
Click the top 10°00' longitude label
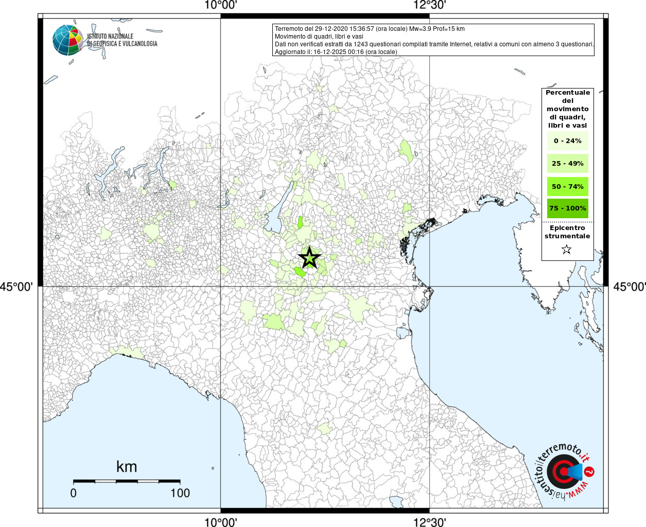[x=221, y=6]
